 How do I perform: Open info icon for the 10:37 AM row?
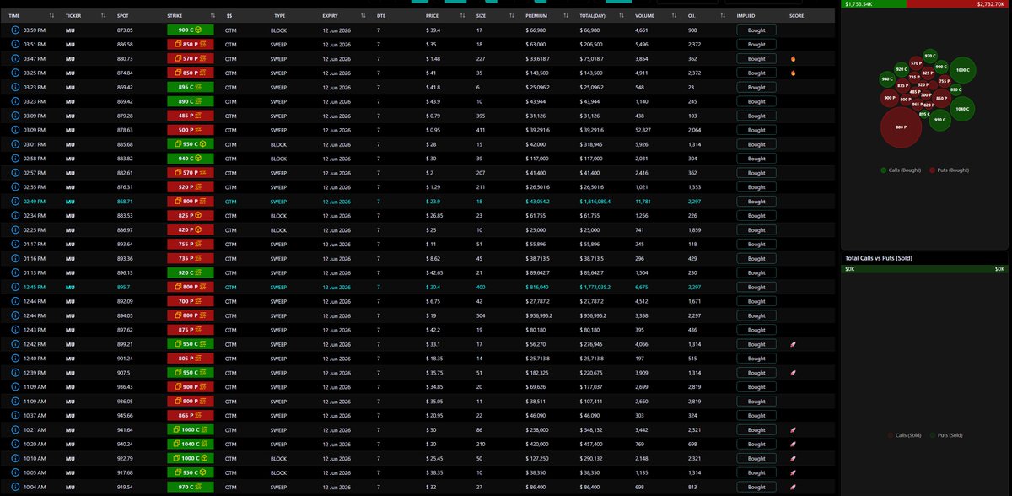pyautogui.click(x=15, y=415)
